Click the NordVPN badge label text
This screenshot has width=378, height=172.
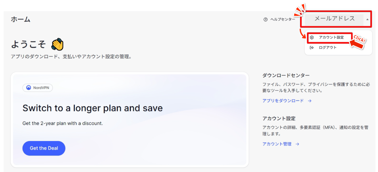pyautogui.click(x=42, y=88)
